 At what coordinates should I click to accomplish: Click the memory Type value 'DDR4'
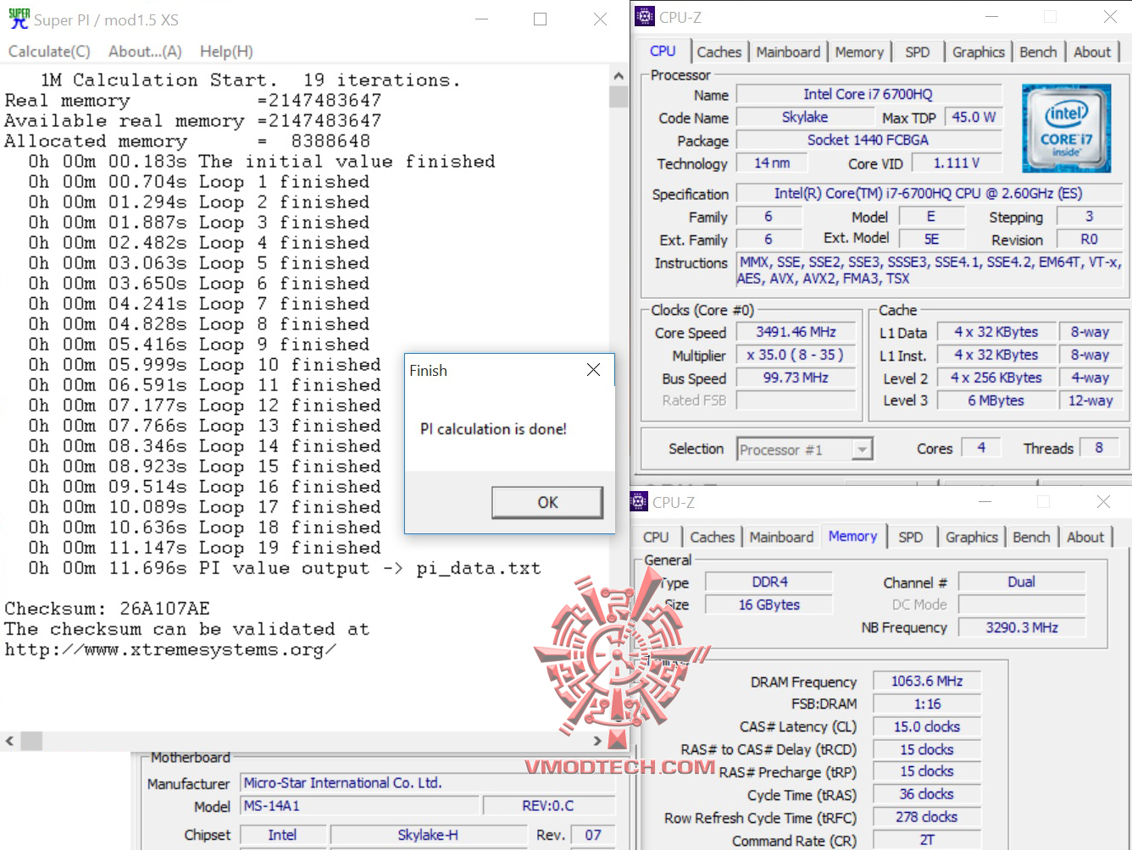click(769, 582)
